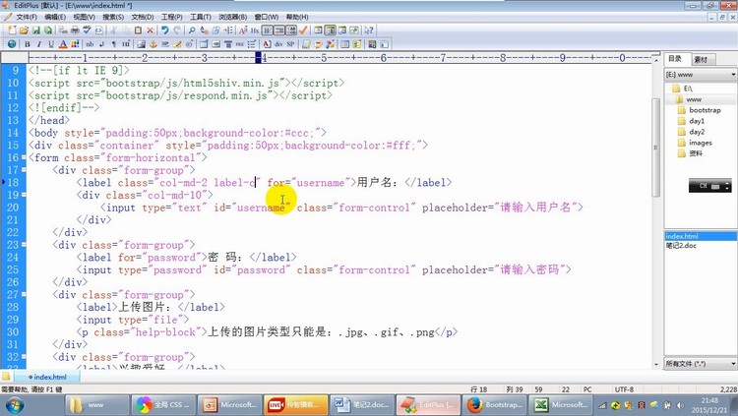Toggle line number display button
The width and height of the screenshot is (738, 416).
pos(291,30)
